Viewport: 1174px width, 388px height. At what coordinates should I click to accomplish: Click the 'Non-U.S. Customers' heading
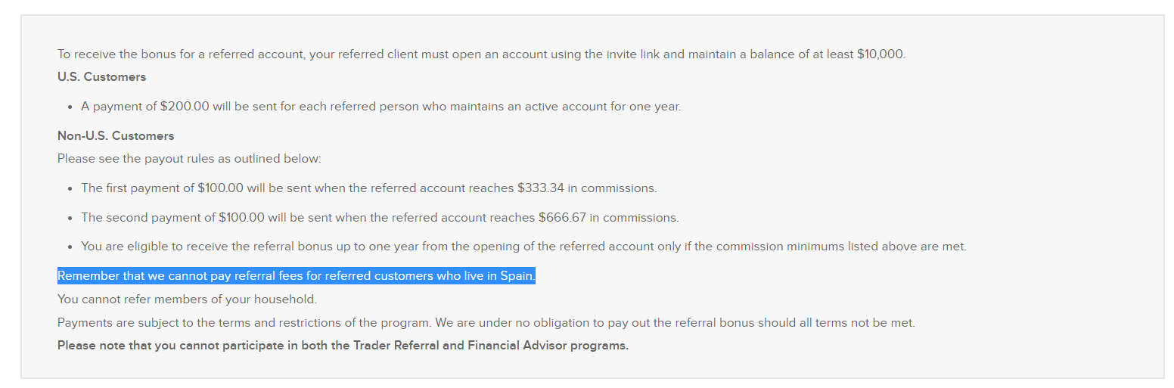tap(116, 136)
